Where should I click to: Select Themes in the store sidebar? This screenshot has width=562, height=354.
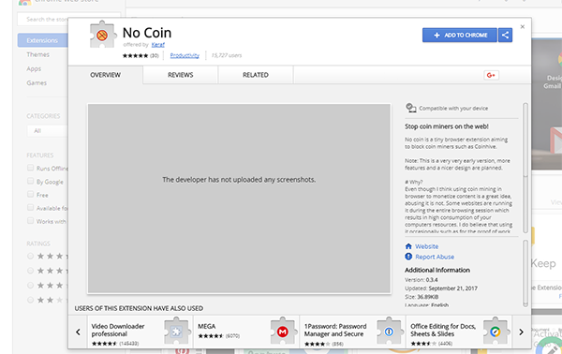(38, 54)
